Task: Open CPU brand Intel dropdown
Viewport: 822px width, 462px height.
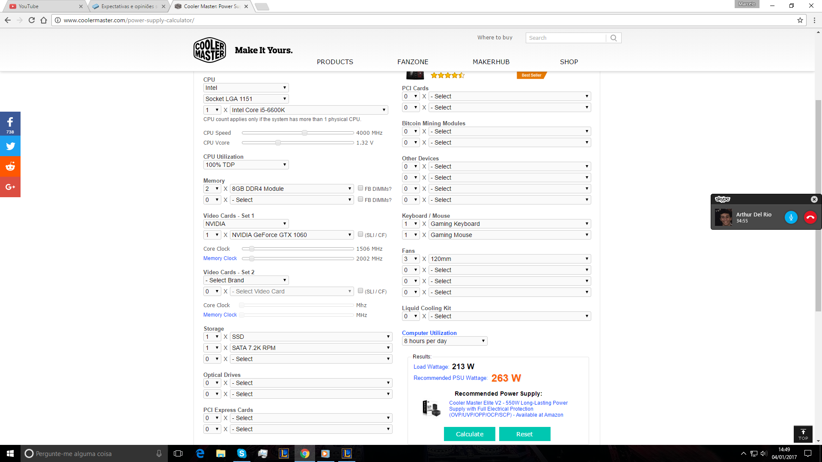Action: [x=246, y=88]
